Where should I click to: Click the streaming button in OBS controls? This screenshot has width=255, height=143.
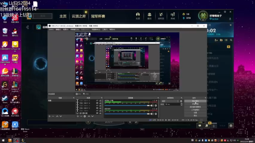pyautogui.click(x=195, y=101)
